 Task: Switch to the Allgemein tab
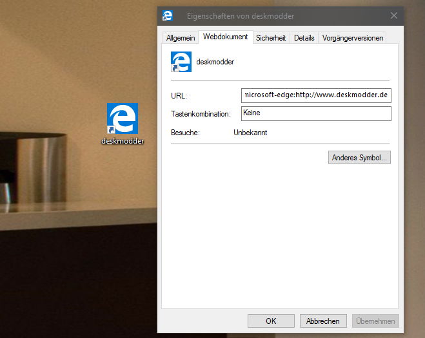(x=181, y=38)
